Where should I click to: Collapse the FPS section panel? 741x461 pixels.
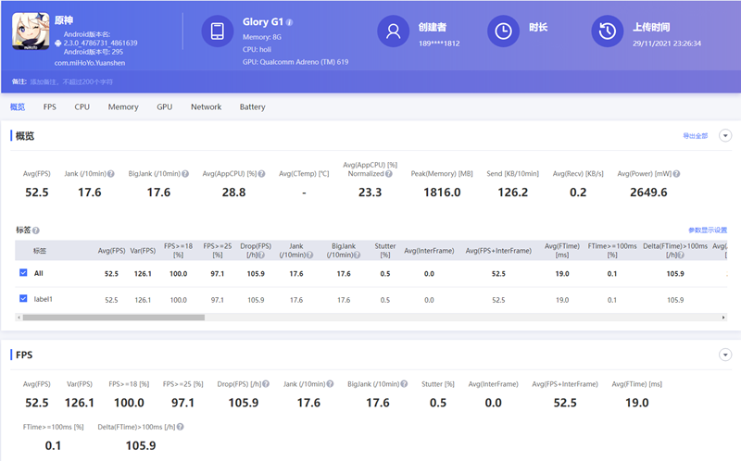coord(725,355)
